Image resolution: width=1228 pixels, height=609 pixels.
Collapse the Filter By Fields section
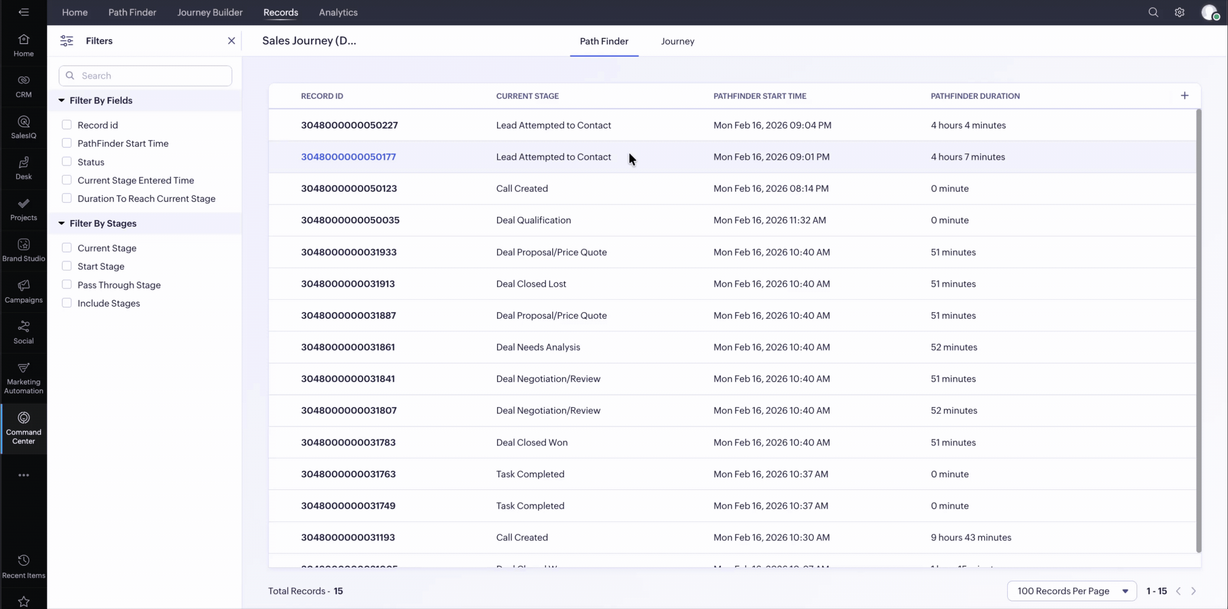[61, 101]
